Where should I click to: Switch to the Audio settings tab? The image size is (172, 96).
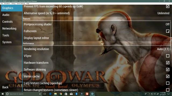point(12,15)
